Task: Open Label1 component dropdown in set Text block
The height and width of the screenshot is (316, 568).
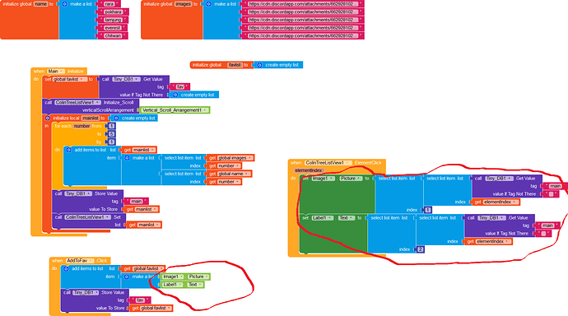Action: [330, 218]
